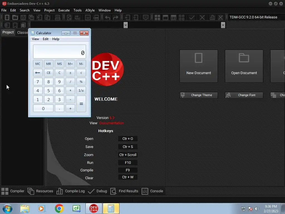The image size is (285, 214).
Task: Click the calculator 1/x button
Action: 81,91
